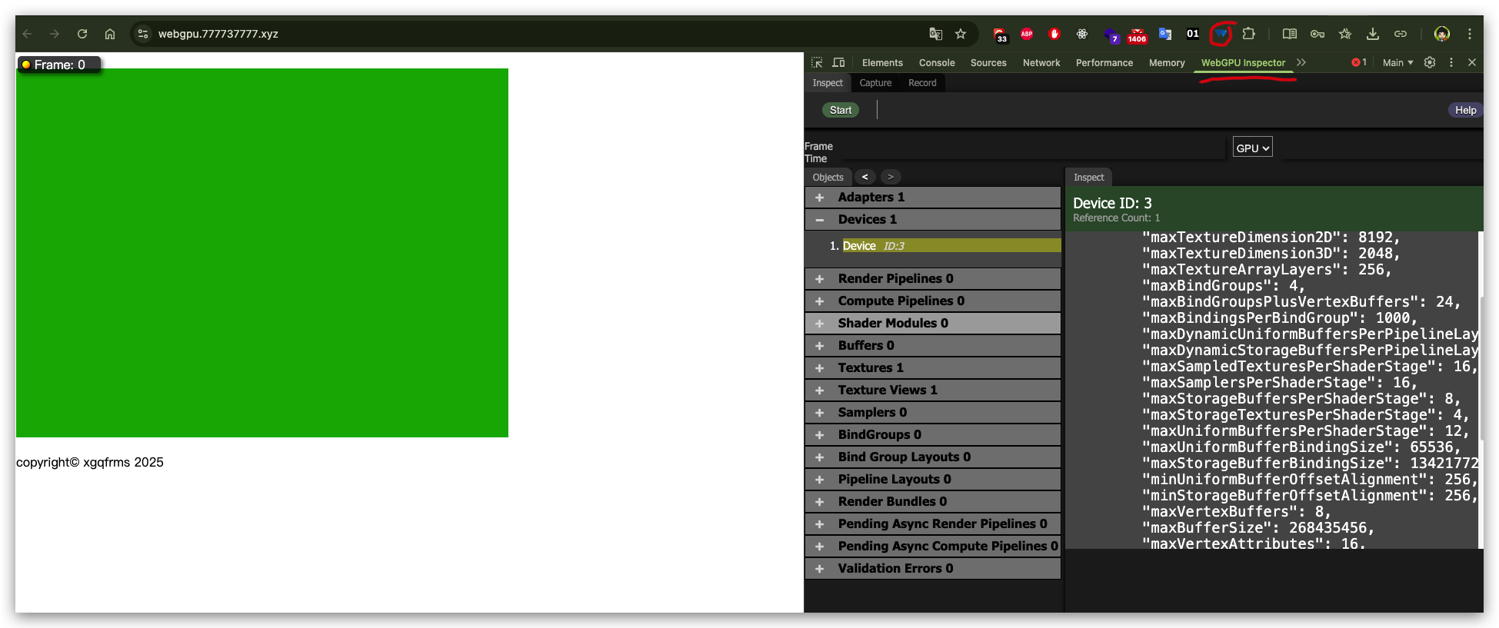Switch to the Performance tab
1499x628 pixels.
pos(1104,63)
